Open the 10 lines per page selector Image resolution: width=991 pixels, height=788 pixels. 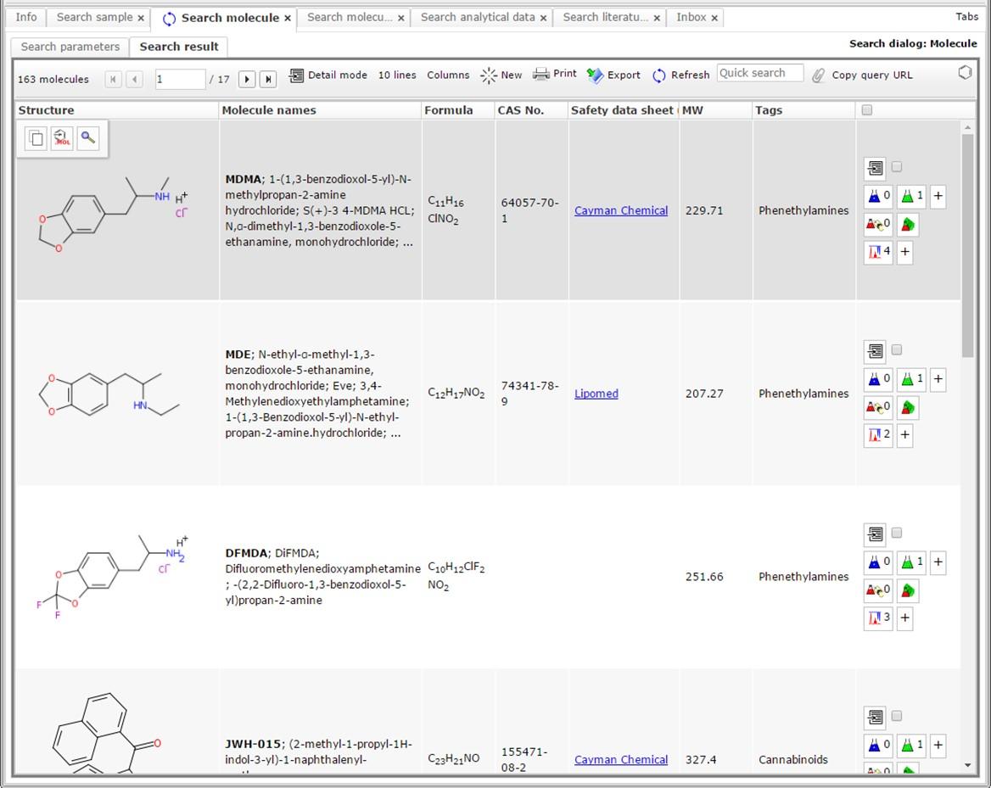pos(397,75)
